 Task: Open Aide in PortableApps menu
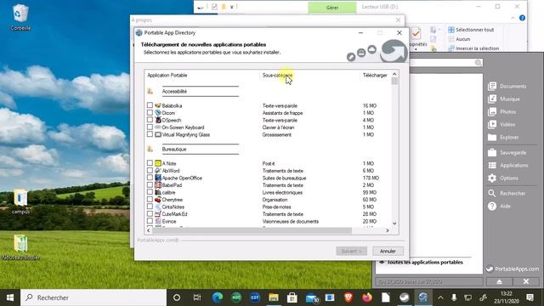coord(499,206)
